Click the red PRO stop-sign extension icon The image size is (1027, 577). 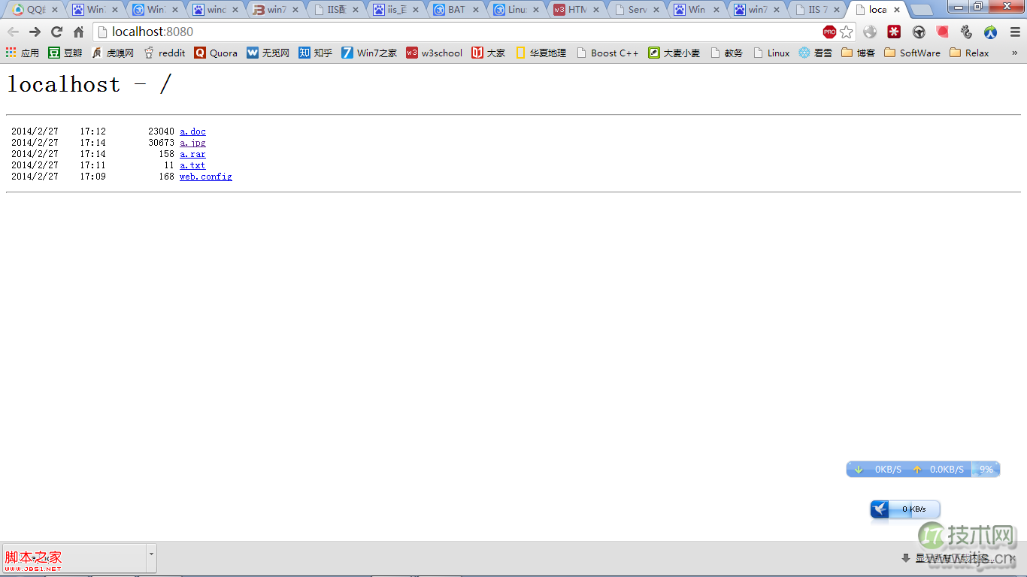point(829,32)
